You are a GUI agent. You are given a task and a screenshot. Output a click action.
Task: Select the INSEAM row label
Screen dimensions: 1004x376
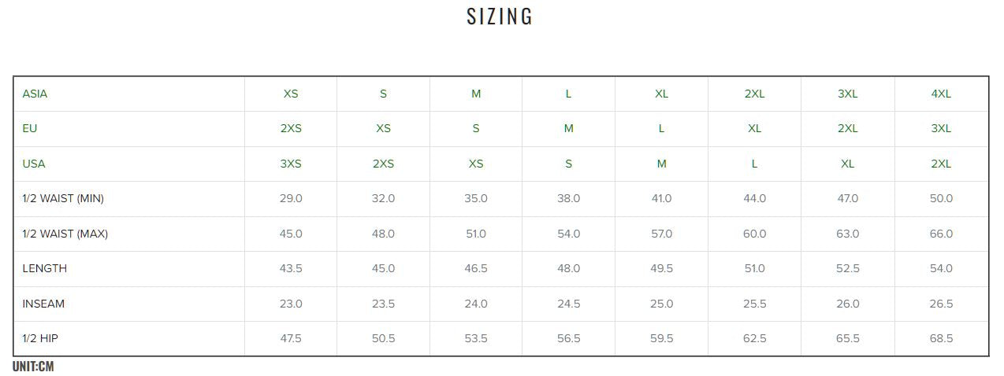coord(43,304)
